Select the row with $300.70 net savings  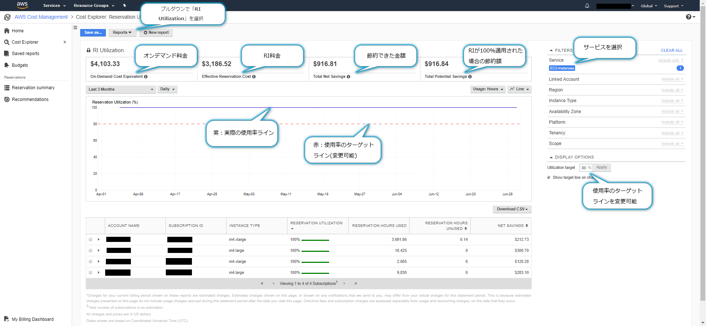pos(90,251)
